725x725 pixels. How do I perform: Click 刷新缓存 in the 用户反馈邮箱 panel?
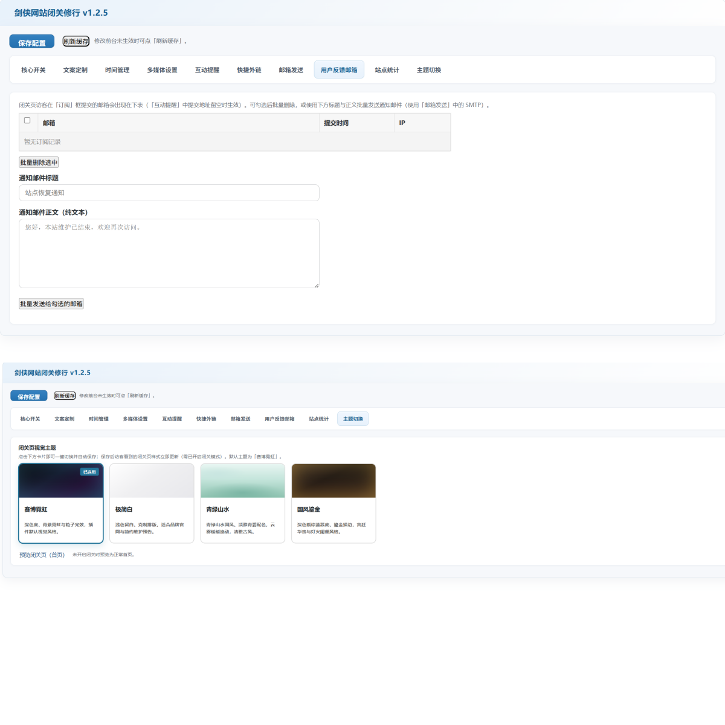click(x=76, y=42)
